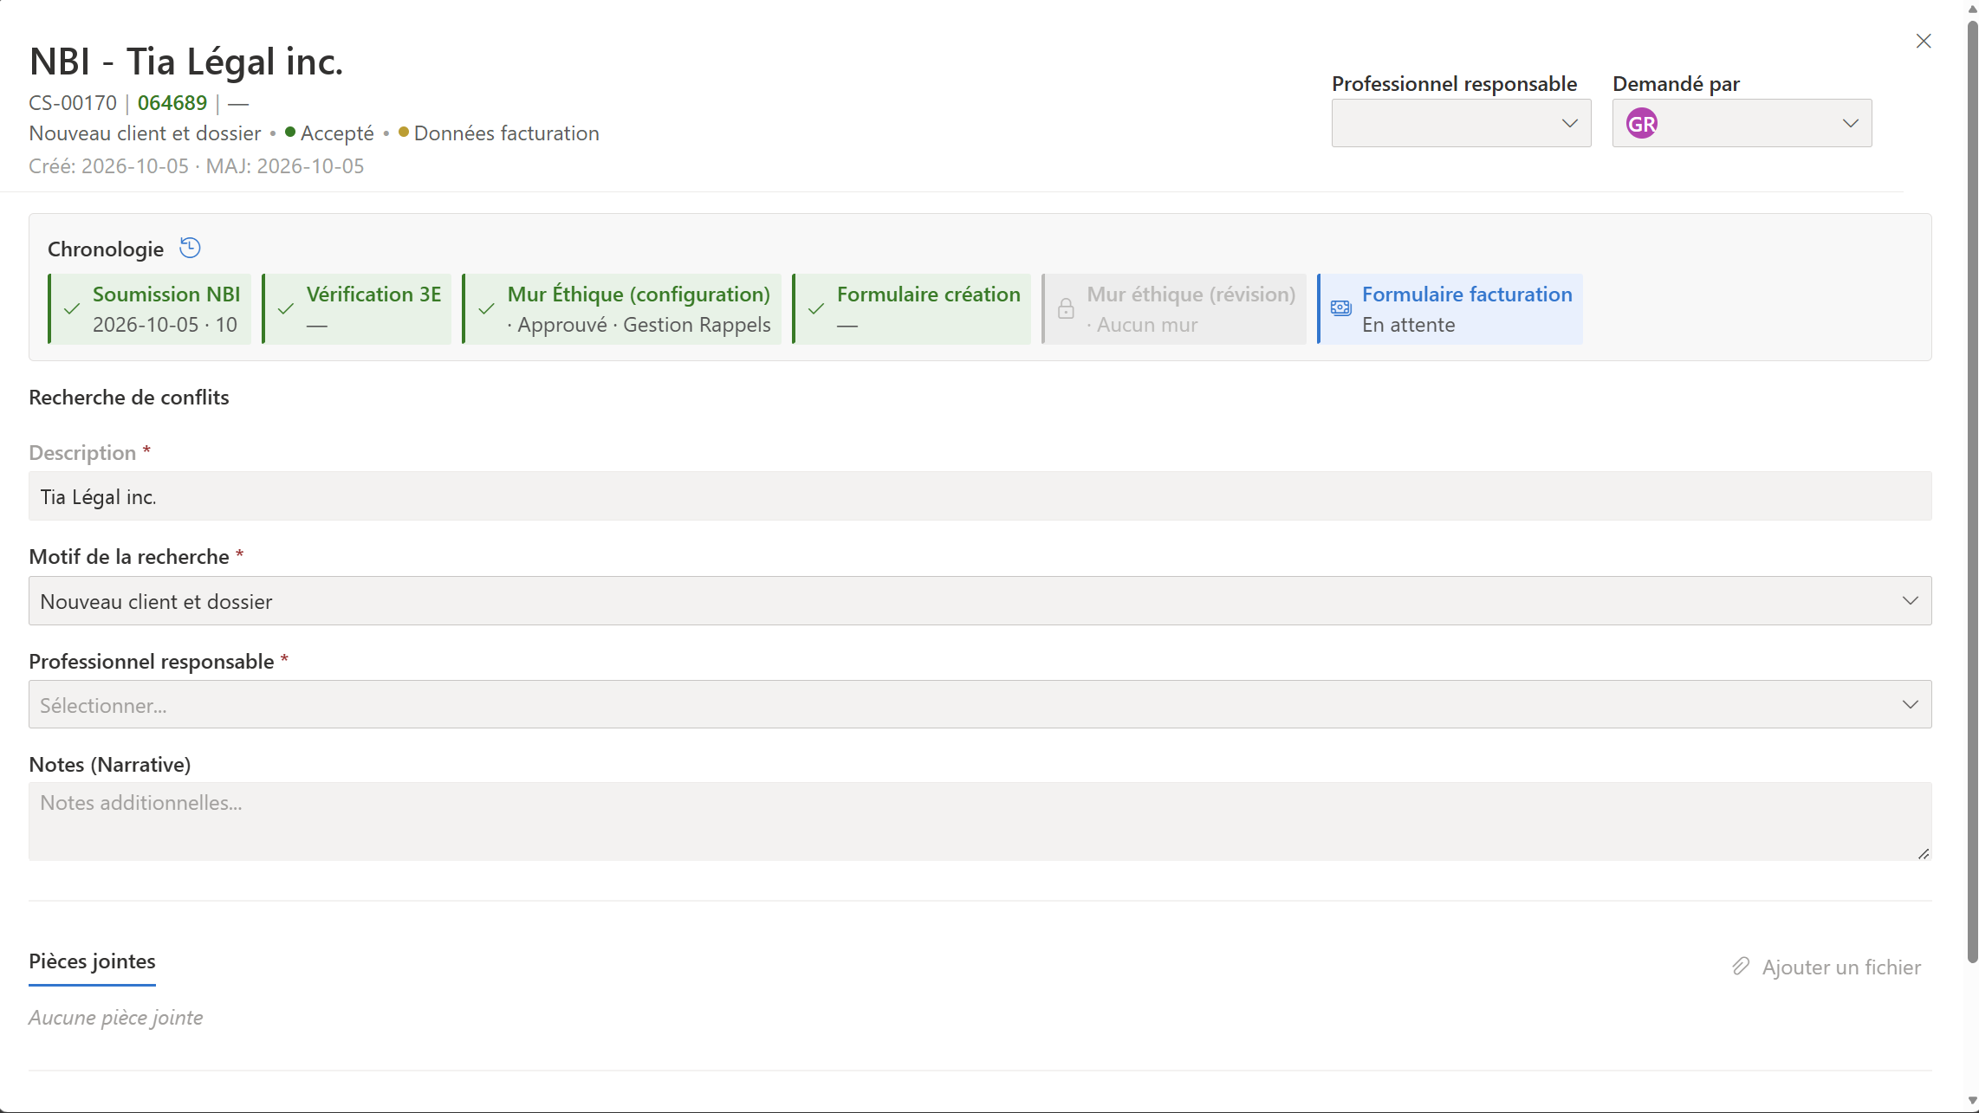Select the Mur Éthique (configuration) step
The height and width of the screenshot is (1113, 1979).
click(622, 309)
